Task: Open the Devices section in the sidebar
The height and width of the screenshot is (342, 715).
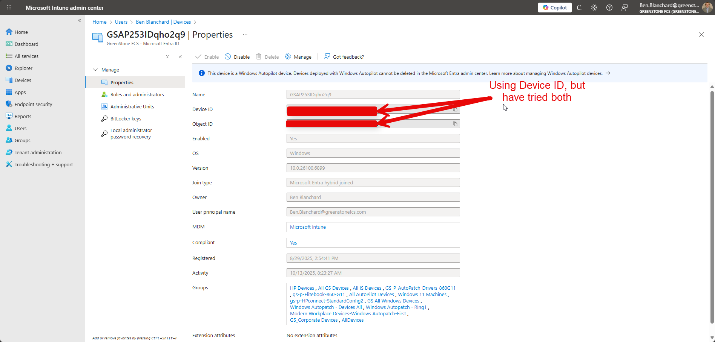Action: [x=23, y=80]
